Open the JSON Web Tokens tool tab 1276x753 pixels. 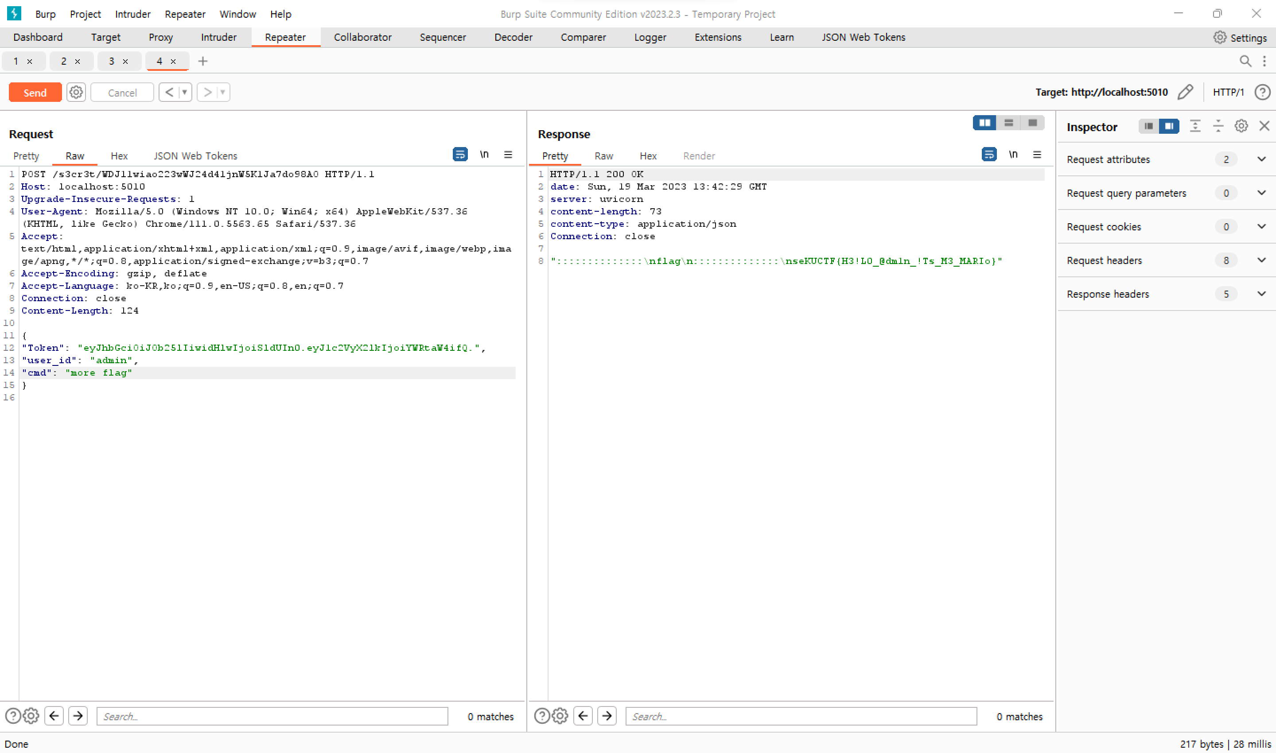pos(864,37)
